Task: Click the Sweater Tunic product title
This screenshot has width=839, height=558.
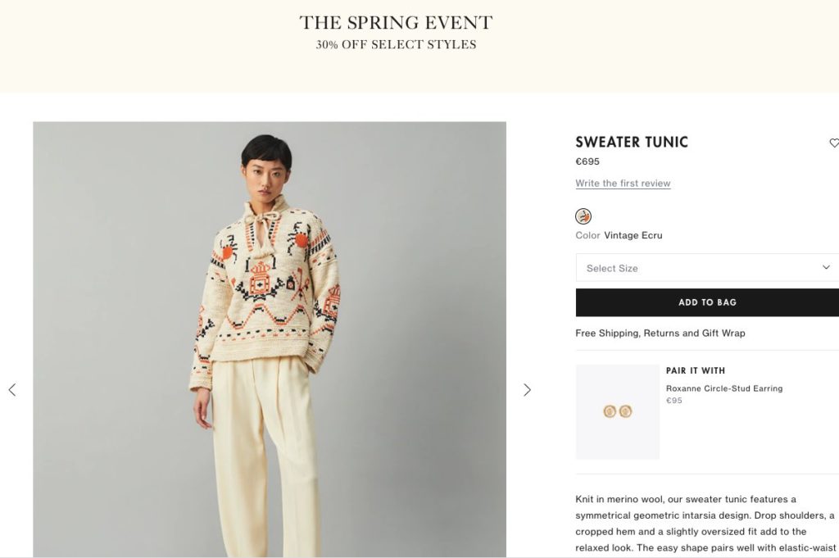Action: pos(632,143)
